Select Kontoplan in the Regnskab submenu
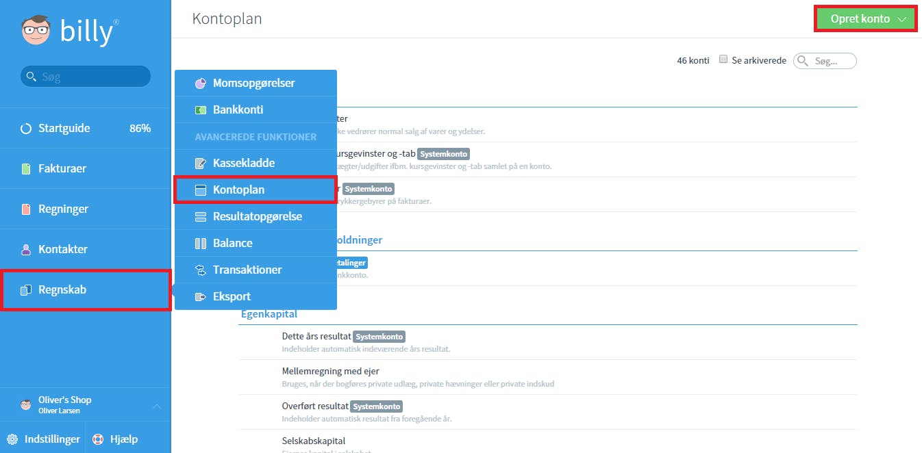 click(256, 190)
